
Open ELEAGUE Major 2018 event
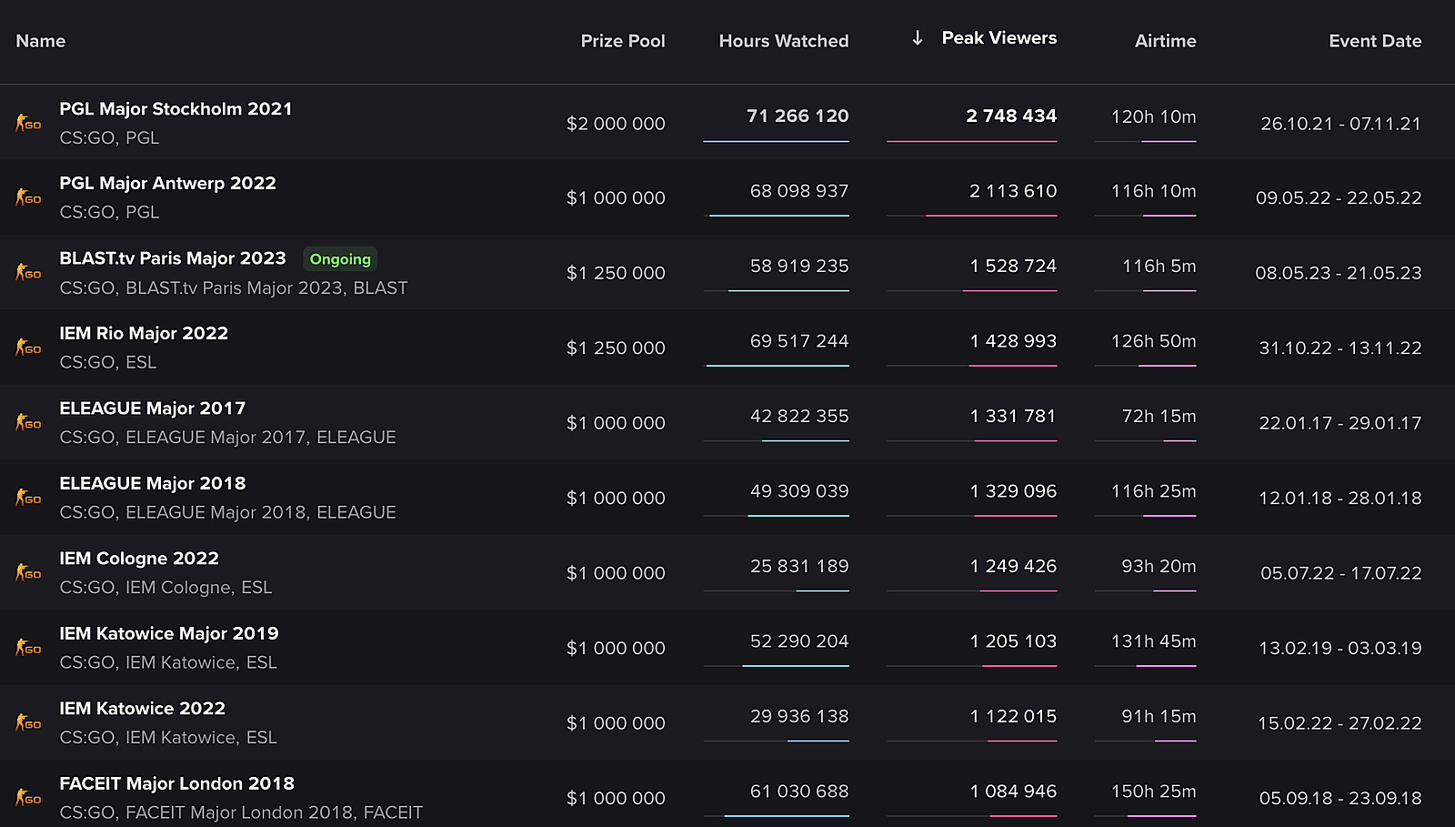pyautogui.click(x=153, y=484)
